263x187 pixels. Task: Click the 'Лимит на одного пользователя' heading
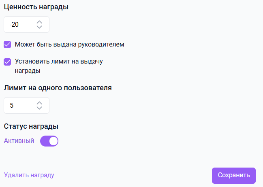pos(58,87)
